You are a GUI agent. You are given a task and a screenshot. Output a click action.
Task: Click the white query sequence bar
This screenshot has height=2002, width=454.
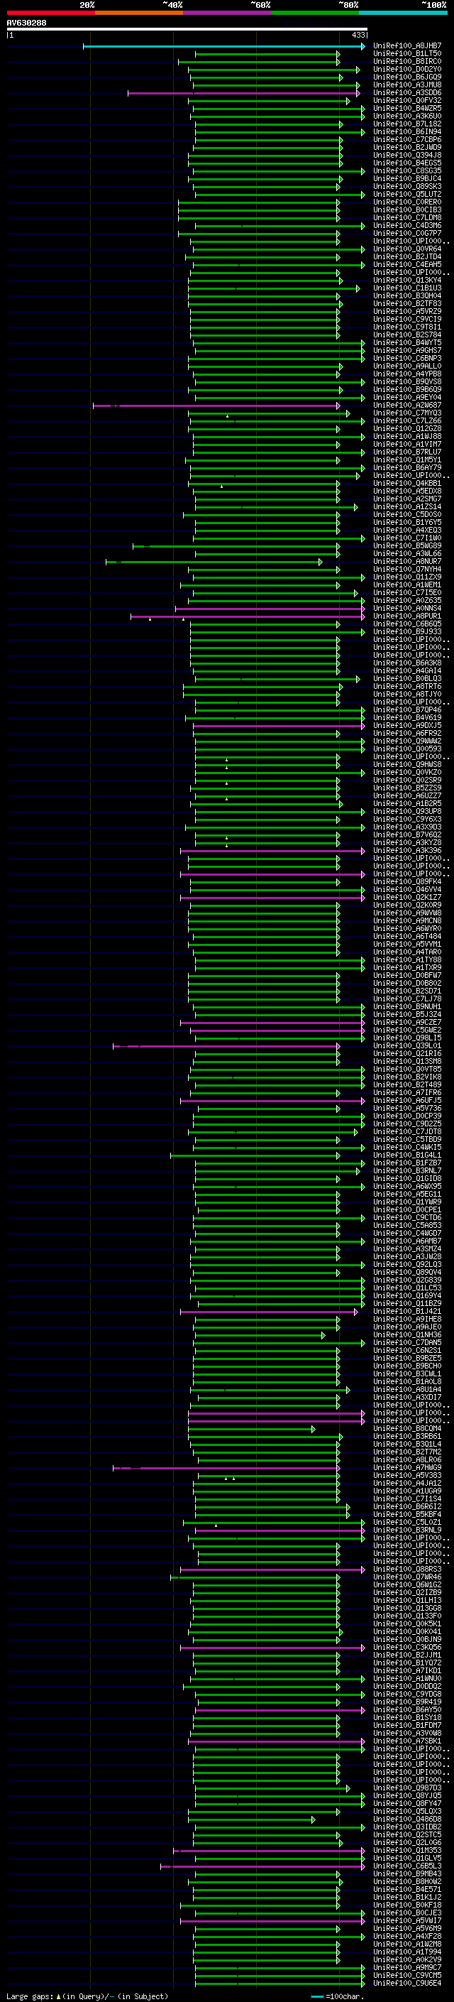tap(187, 30)
